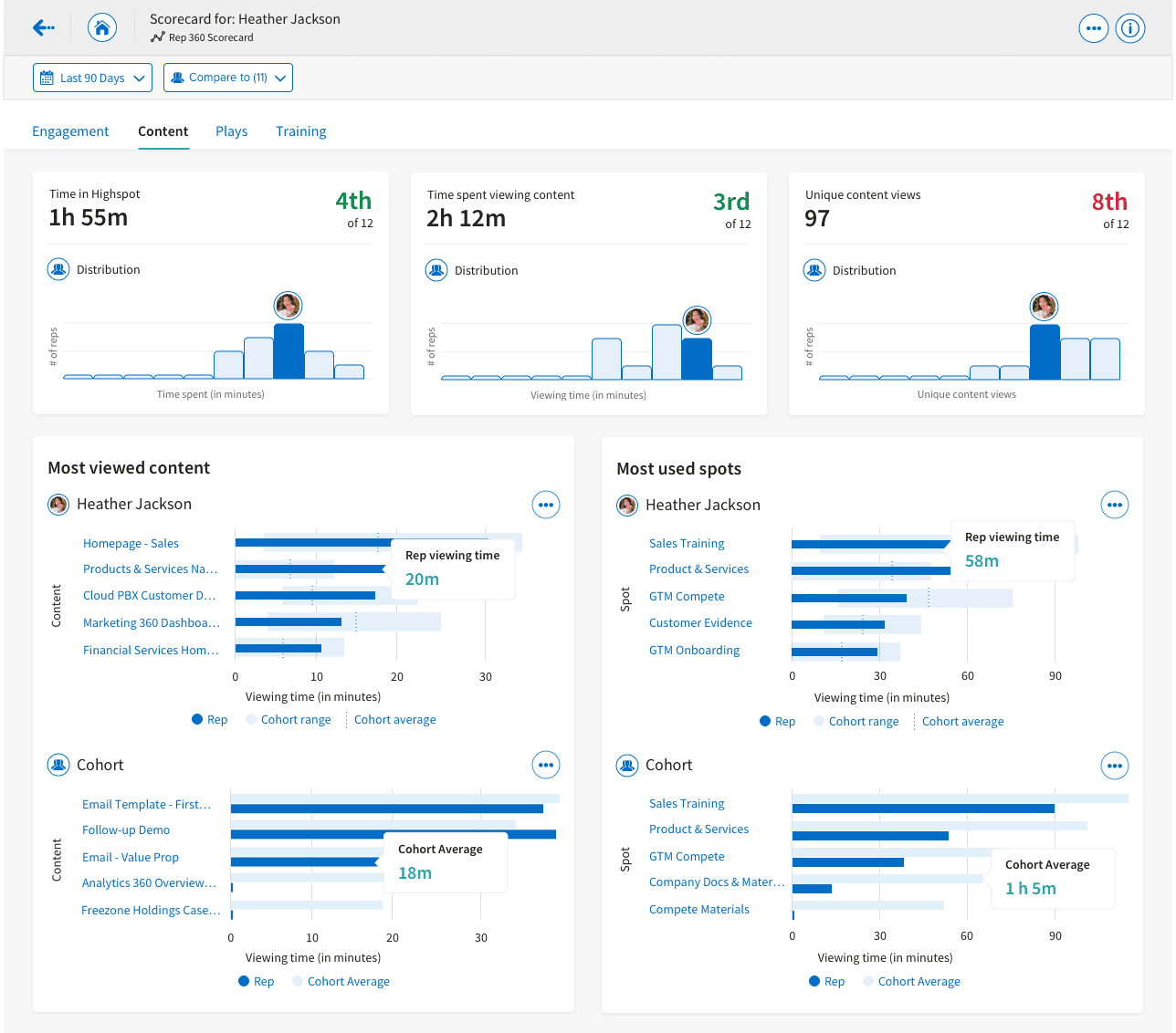Open Follow-up Demo content link

pyautogui.click(x=126, y=830)
